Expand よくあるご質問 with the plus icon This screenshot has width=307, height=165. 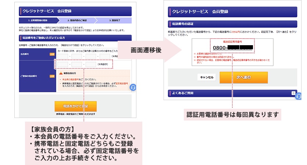(x=293, y=93)
